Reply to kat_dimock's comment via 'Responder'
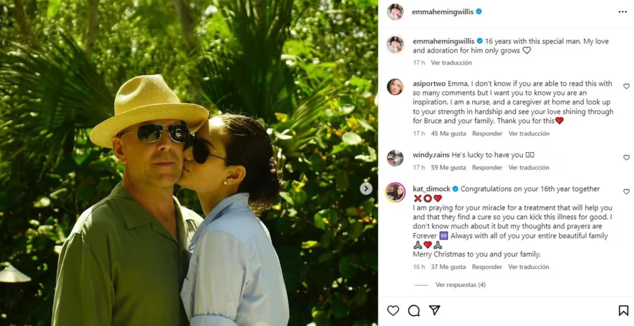 coord(487,267)
